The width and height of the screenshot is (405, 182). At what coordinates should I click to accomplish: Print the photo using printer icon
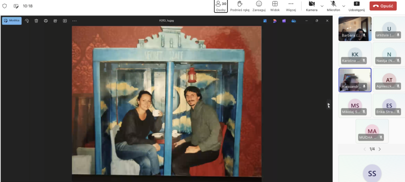click(x=46, y=21)
